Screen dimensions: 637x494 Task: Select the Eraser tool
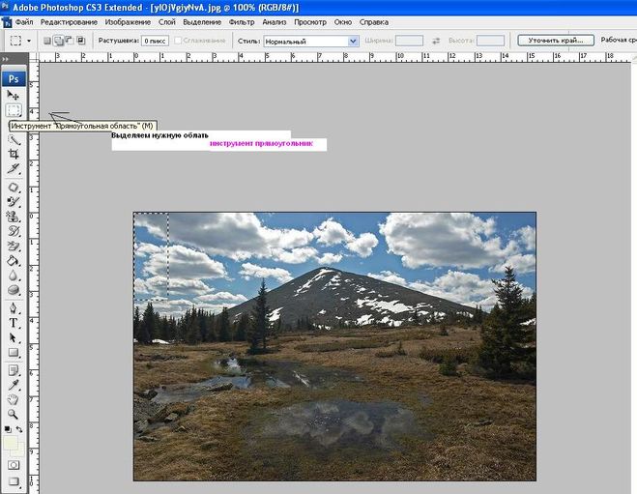14,246
